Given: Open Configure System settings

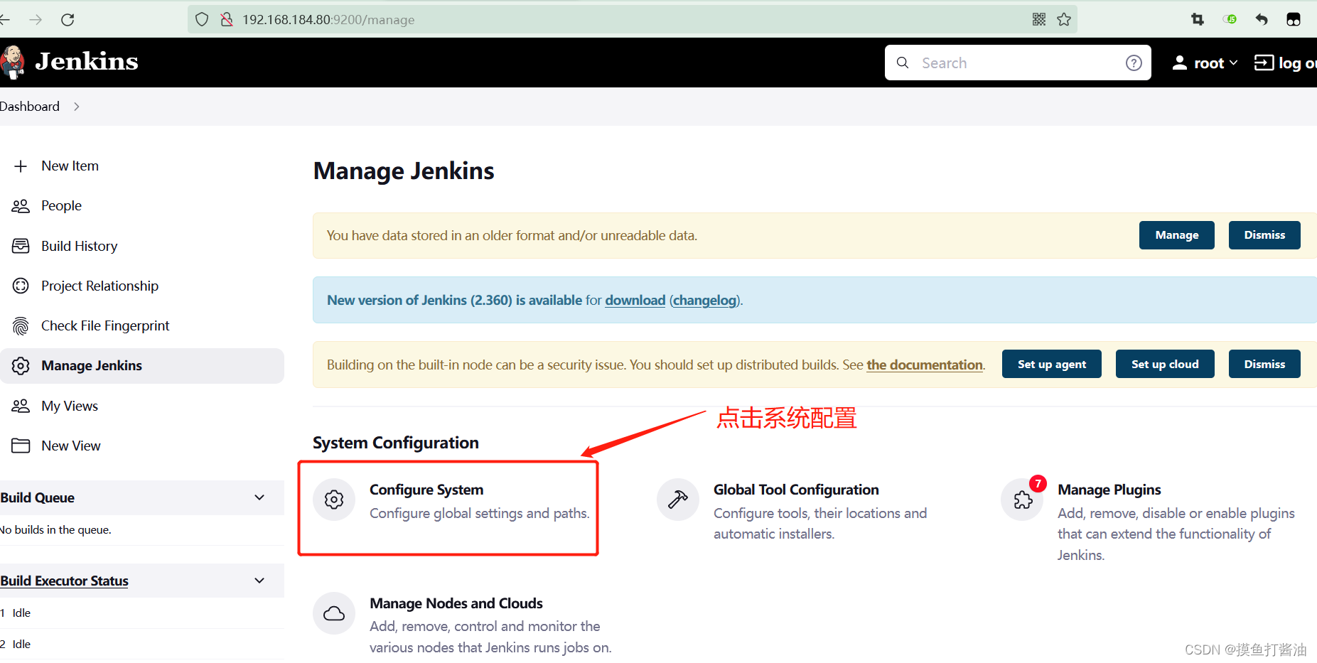Looking at the screenshot, I should coord(426,490).
